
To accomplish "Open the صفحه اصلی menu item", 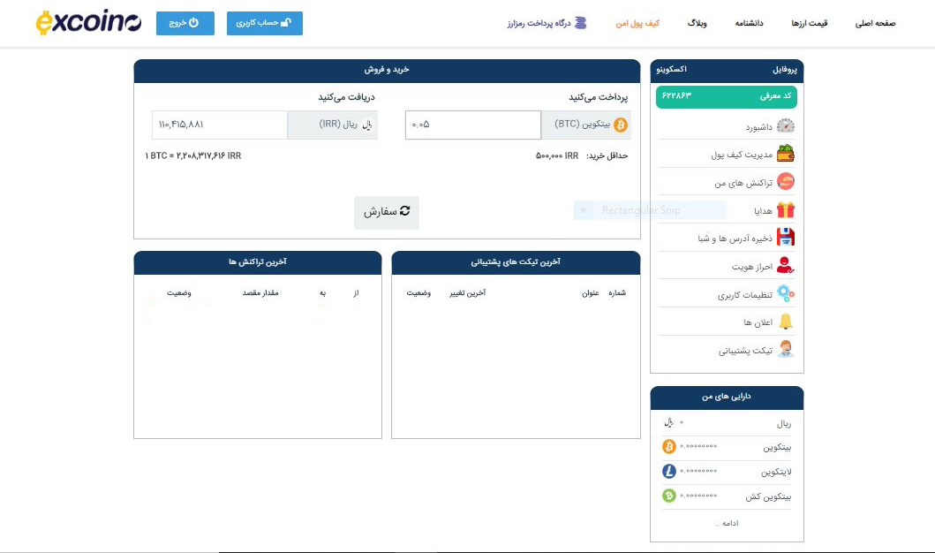I will coord(875,23).
